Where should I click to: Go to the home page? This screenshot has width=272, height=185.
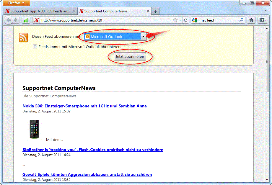251,20
